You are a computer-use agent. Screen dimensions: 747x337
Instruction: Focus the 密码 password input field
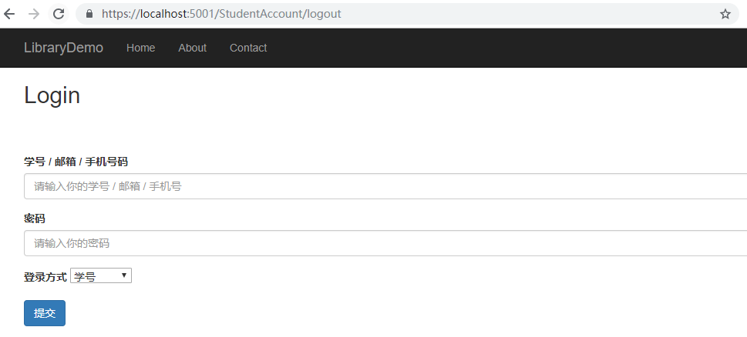pos(385,243)
